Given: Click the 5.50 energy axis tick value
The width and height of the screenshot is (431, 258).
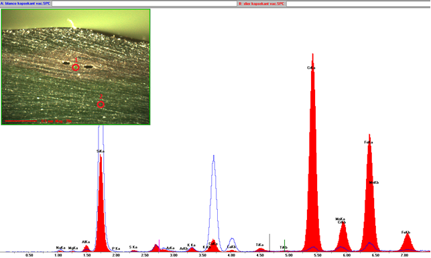Looking at the screenshot, I should [318, 255].
